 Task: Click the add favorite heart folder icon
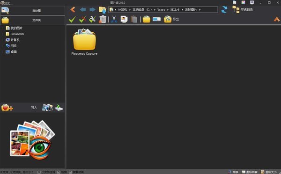point(7,108)
